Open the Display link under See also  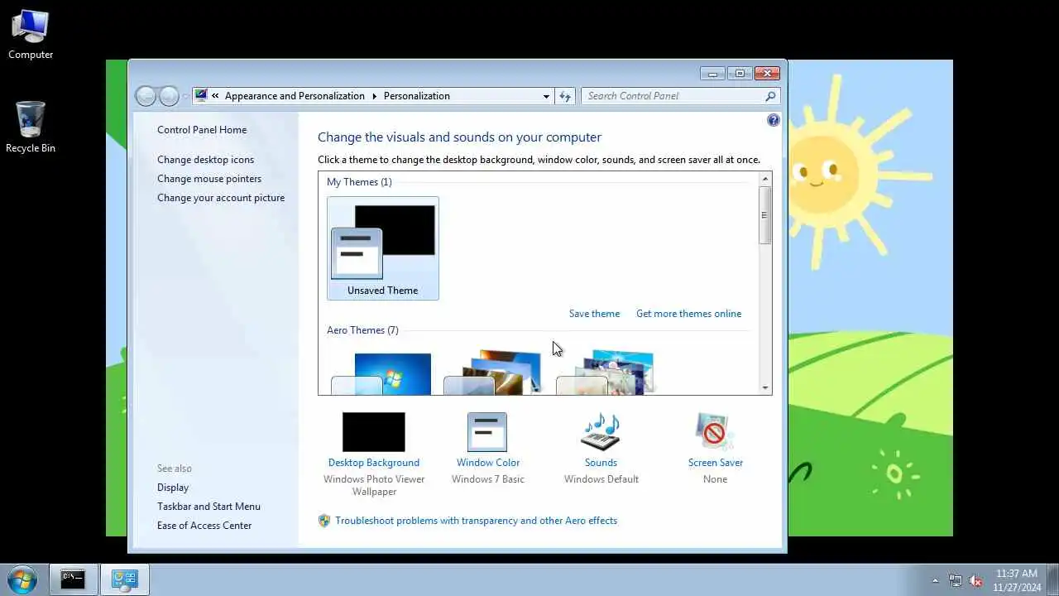pyautogui.click(x=173, y=488)
